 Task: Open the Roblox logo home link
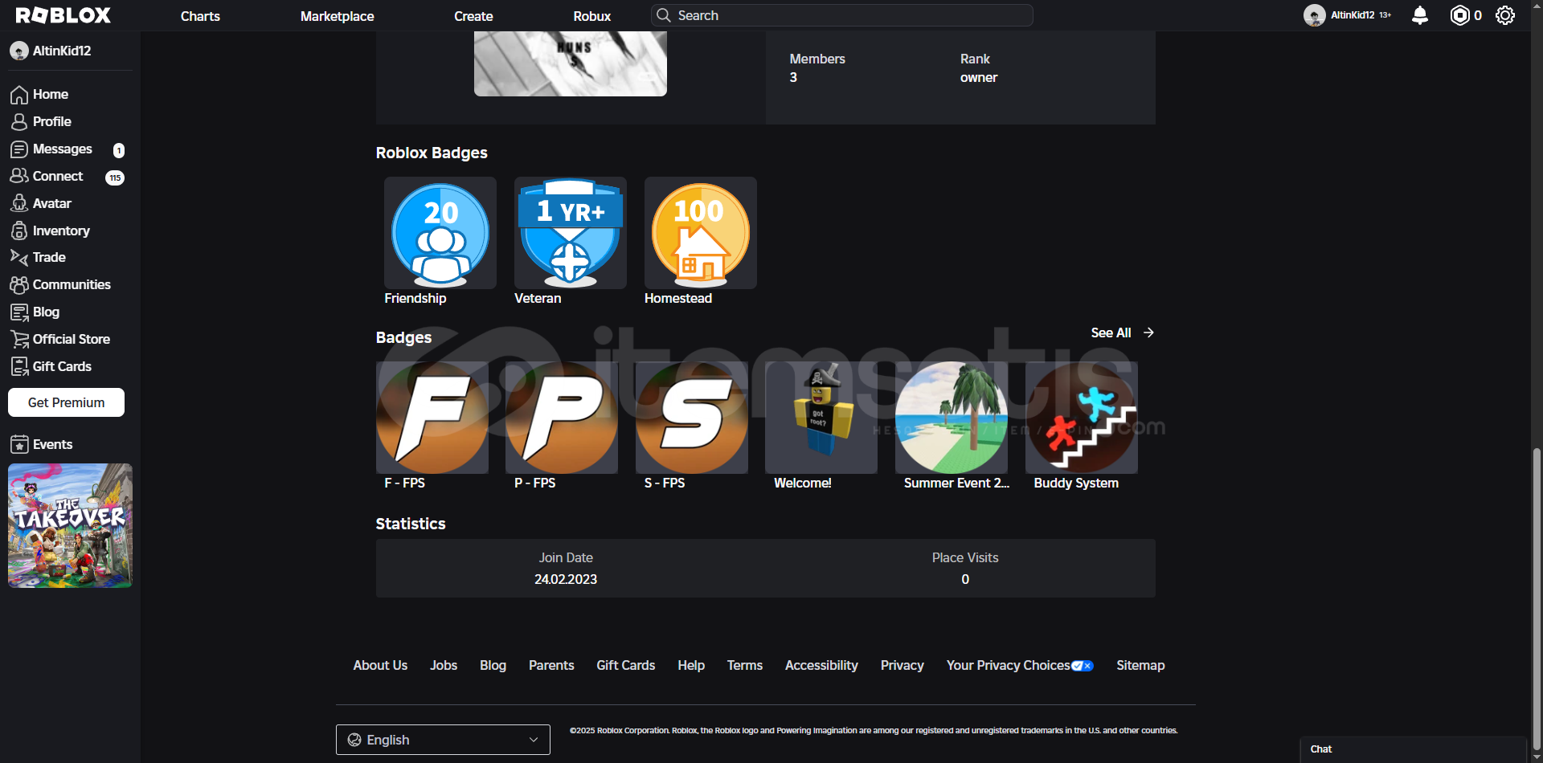pyautogui.click(x=63, y=15)
